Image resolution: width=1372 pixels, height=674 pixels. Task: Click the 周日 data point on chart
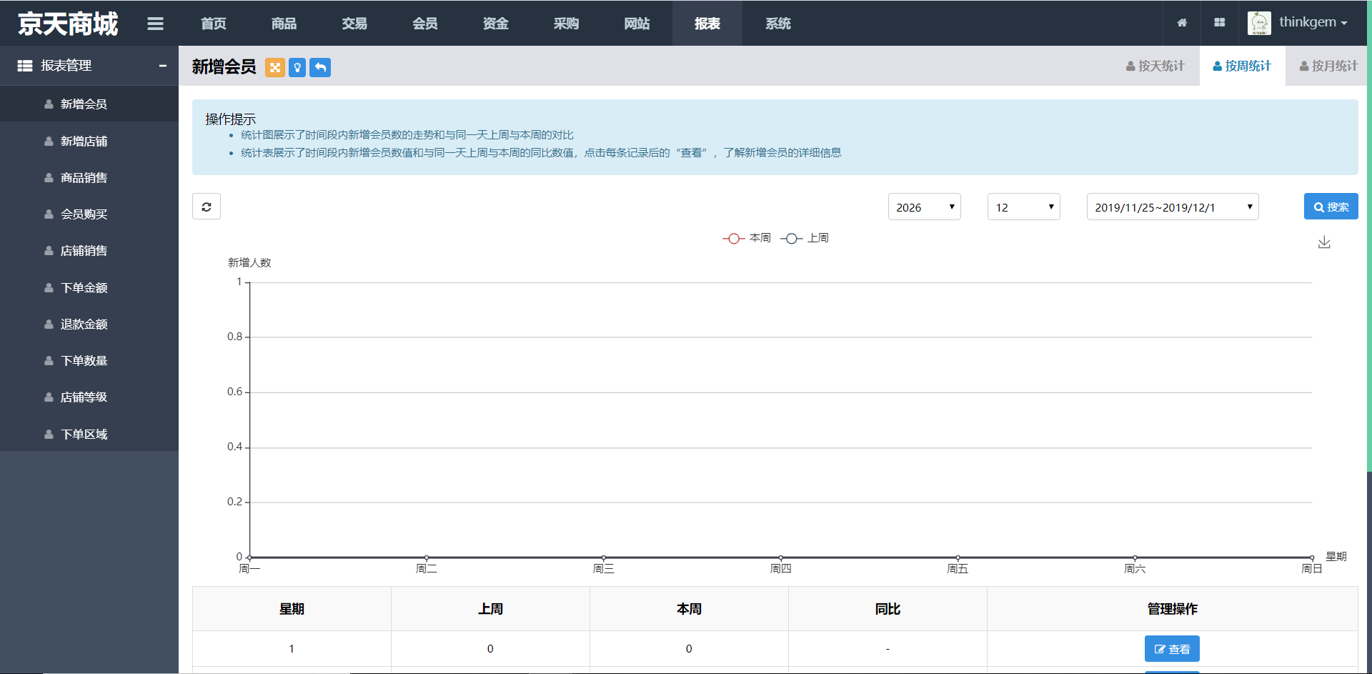click(x=1312, y=557)
